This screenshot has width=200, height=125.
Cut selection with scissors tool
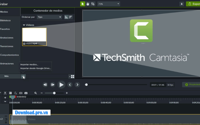point(5,93)
